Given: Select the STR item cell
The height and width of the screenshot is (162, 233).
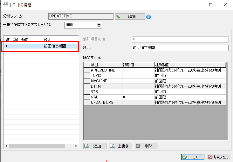Looking at the screenshot, I should pyautogui.click(x=106, y=92).
